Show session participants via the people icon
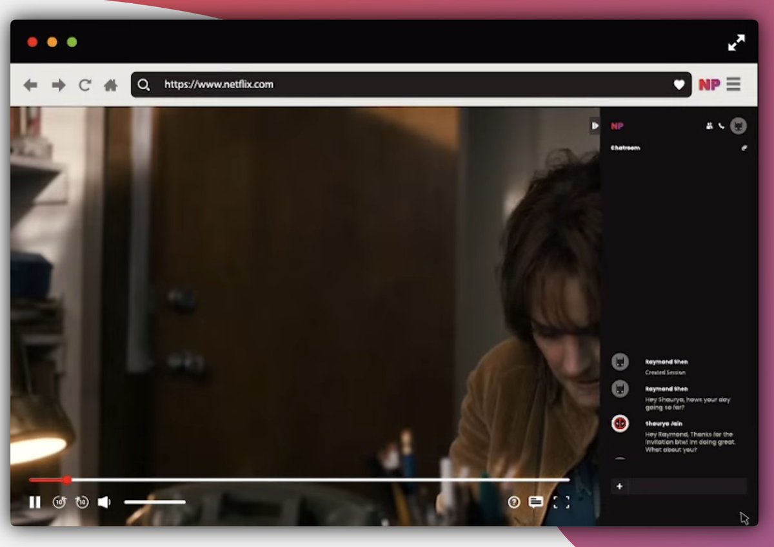Screen dimensions: 774x547 (x=709, y=126)
